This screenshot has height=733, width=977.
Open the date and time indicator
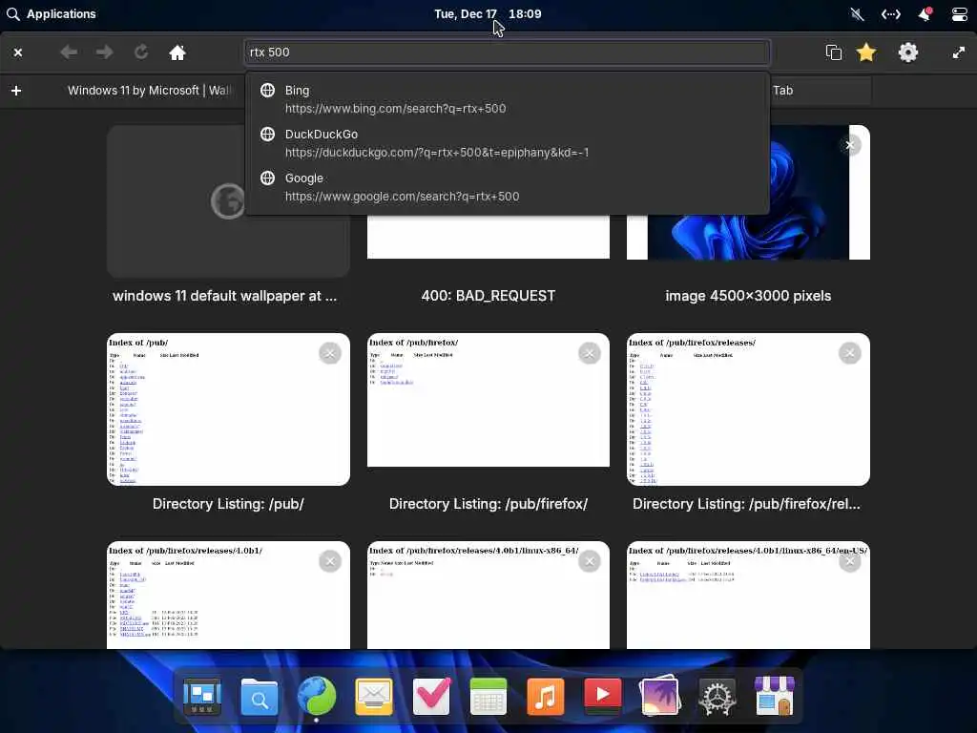coord(488,13)
